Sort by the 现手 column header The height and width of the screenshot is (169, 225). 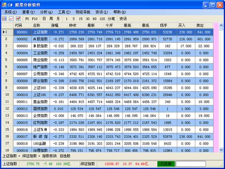168,26
